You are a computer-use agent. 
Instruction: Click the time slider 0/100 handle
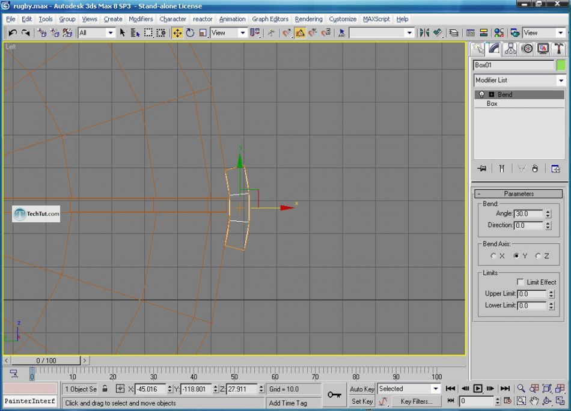(x=46, y=361)
